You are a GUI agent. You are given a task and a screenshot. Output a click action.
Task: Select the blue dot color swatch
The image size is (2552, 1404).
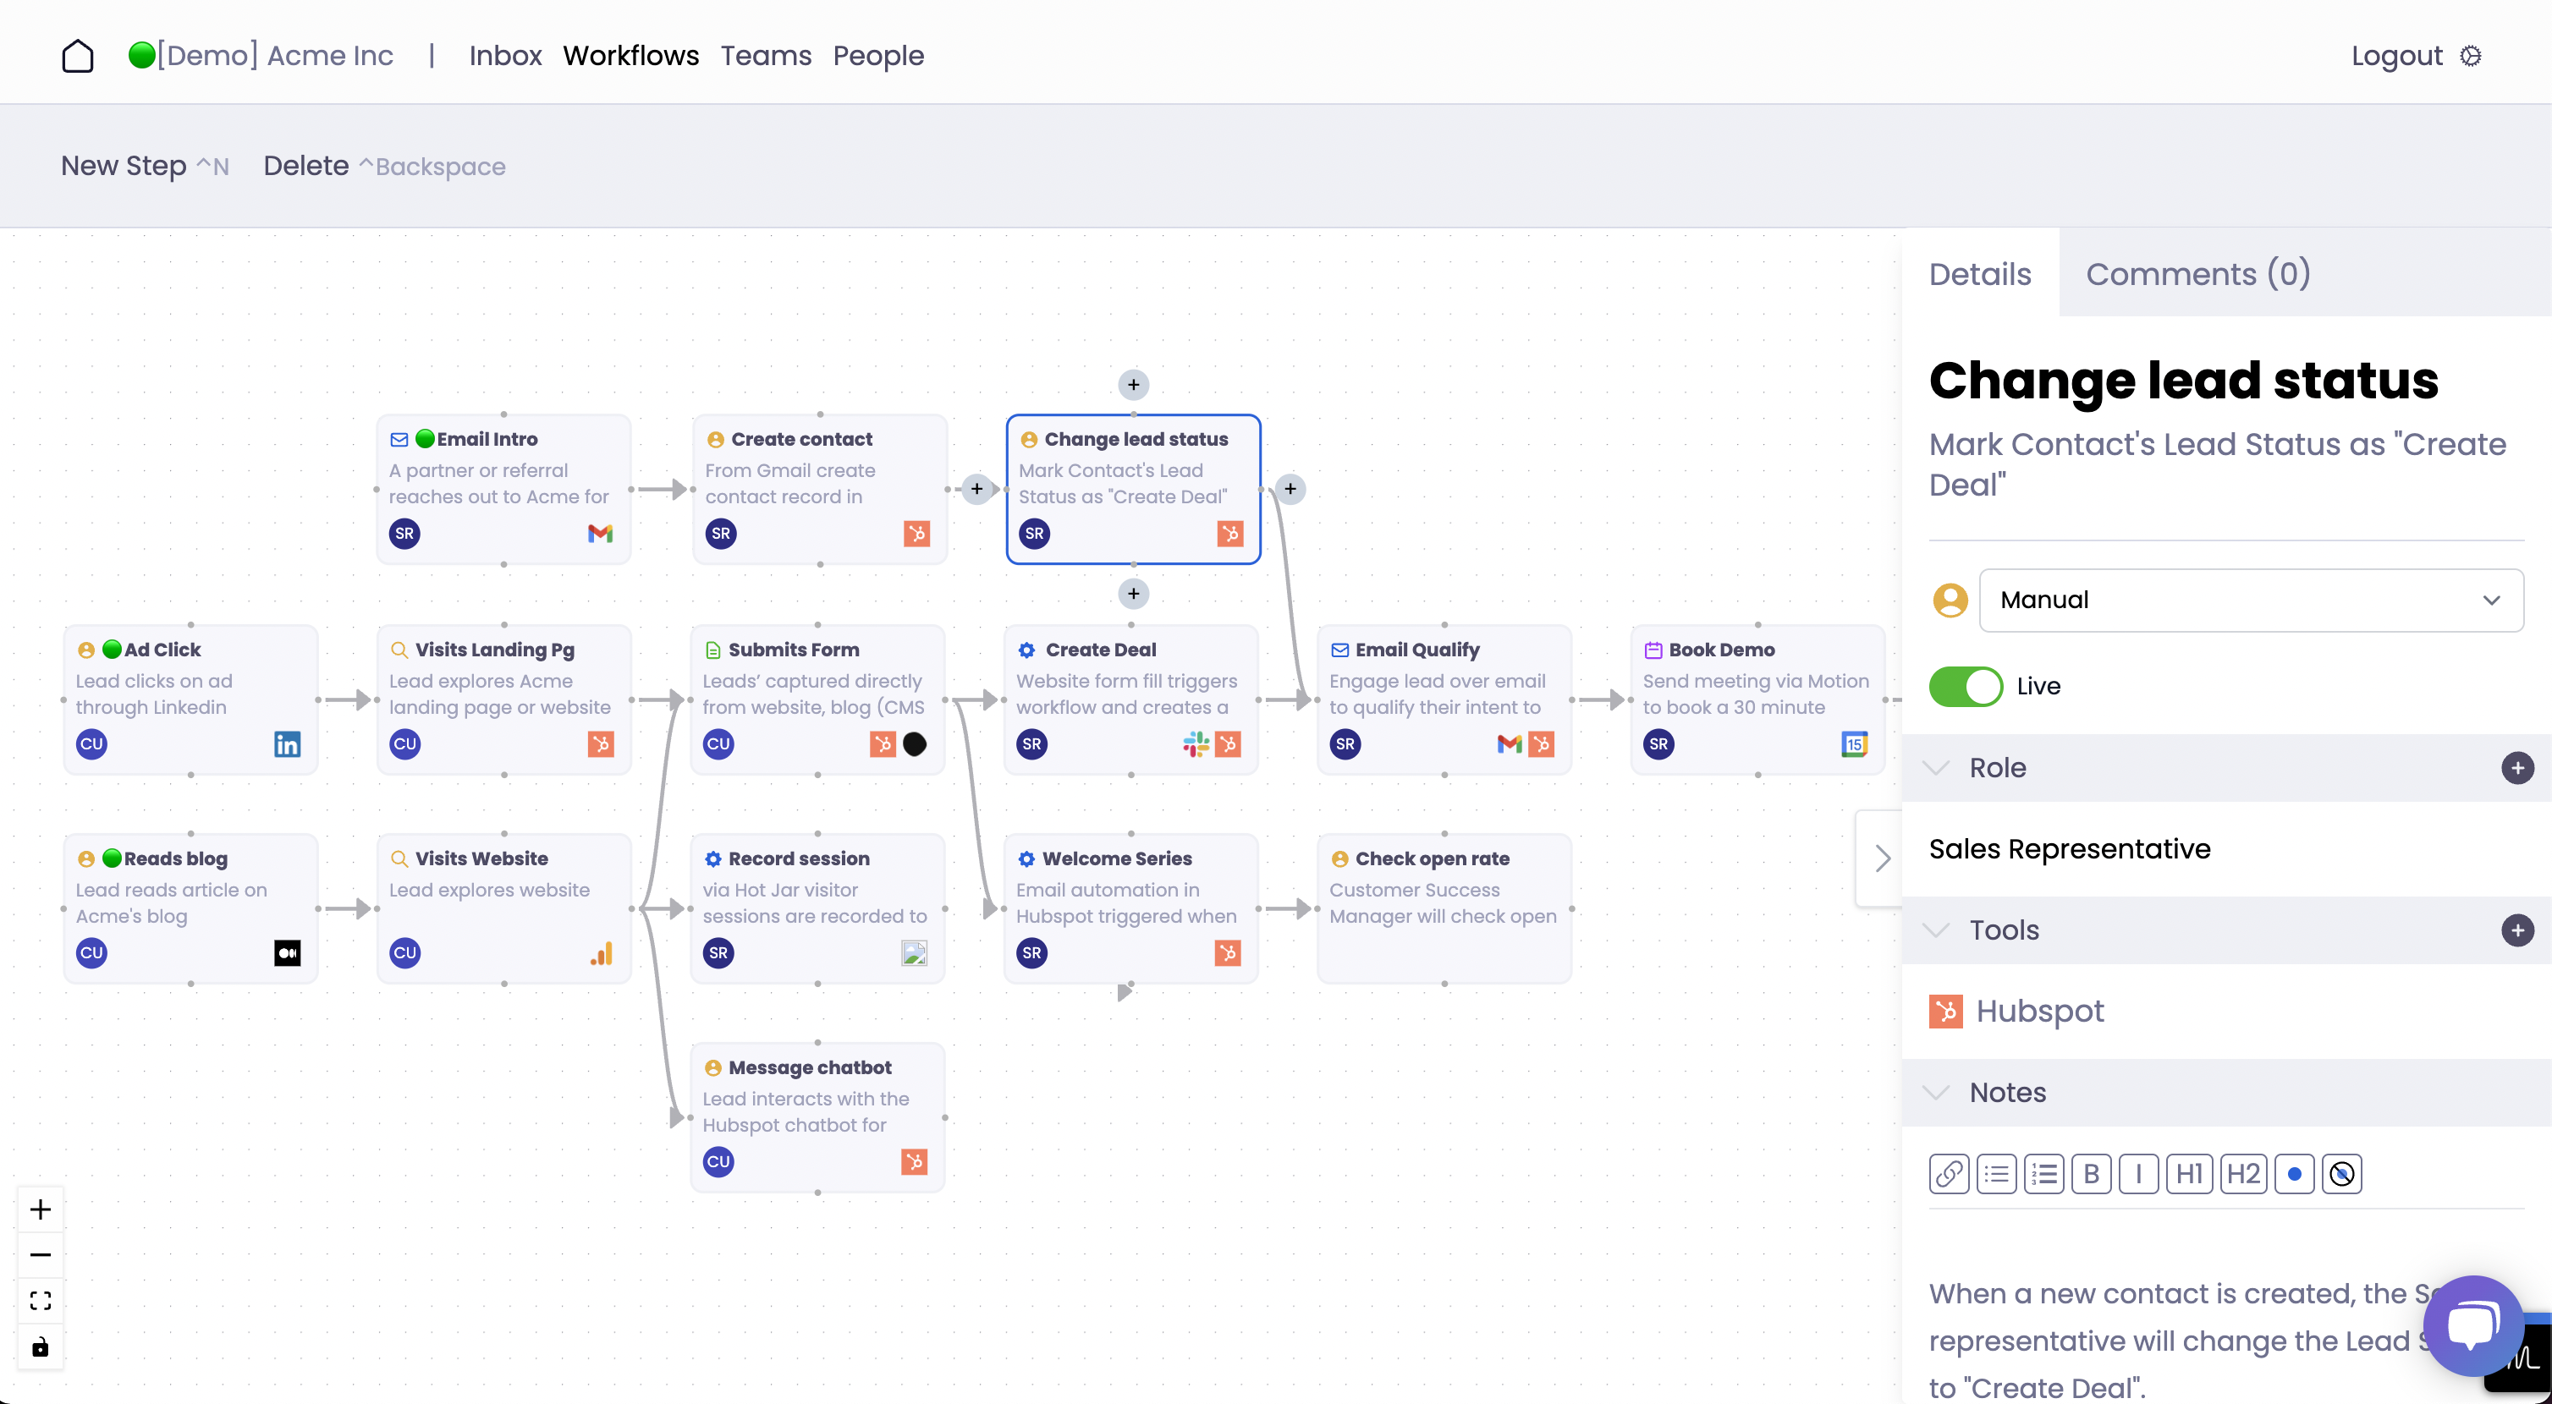tap(2293, 1173)
